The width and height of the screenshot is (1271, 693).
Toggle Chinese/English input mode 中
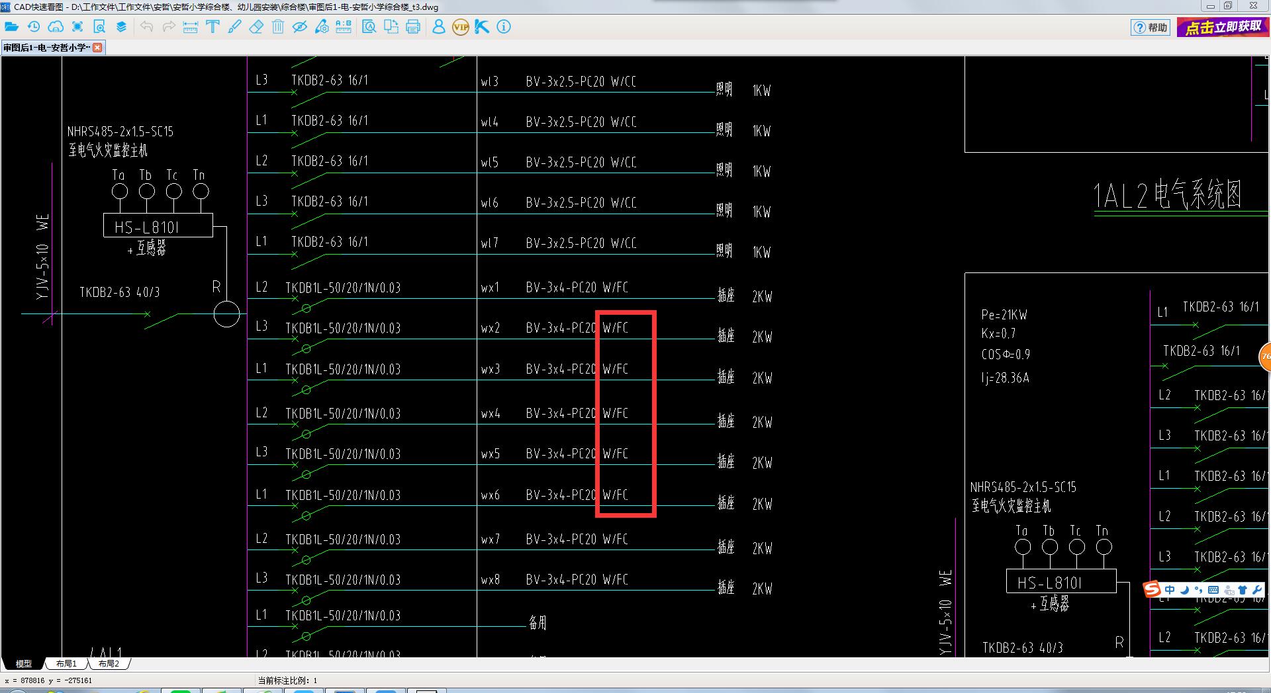pyautogui.click(x=1170, y=590)
